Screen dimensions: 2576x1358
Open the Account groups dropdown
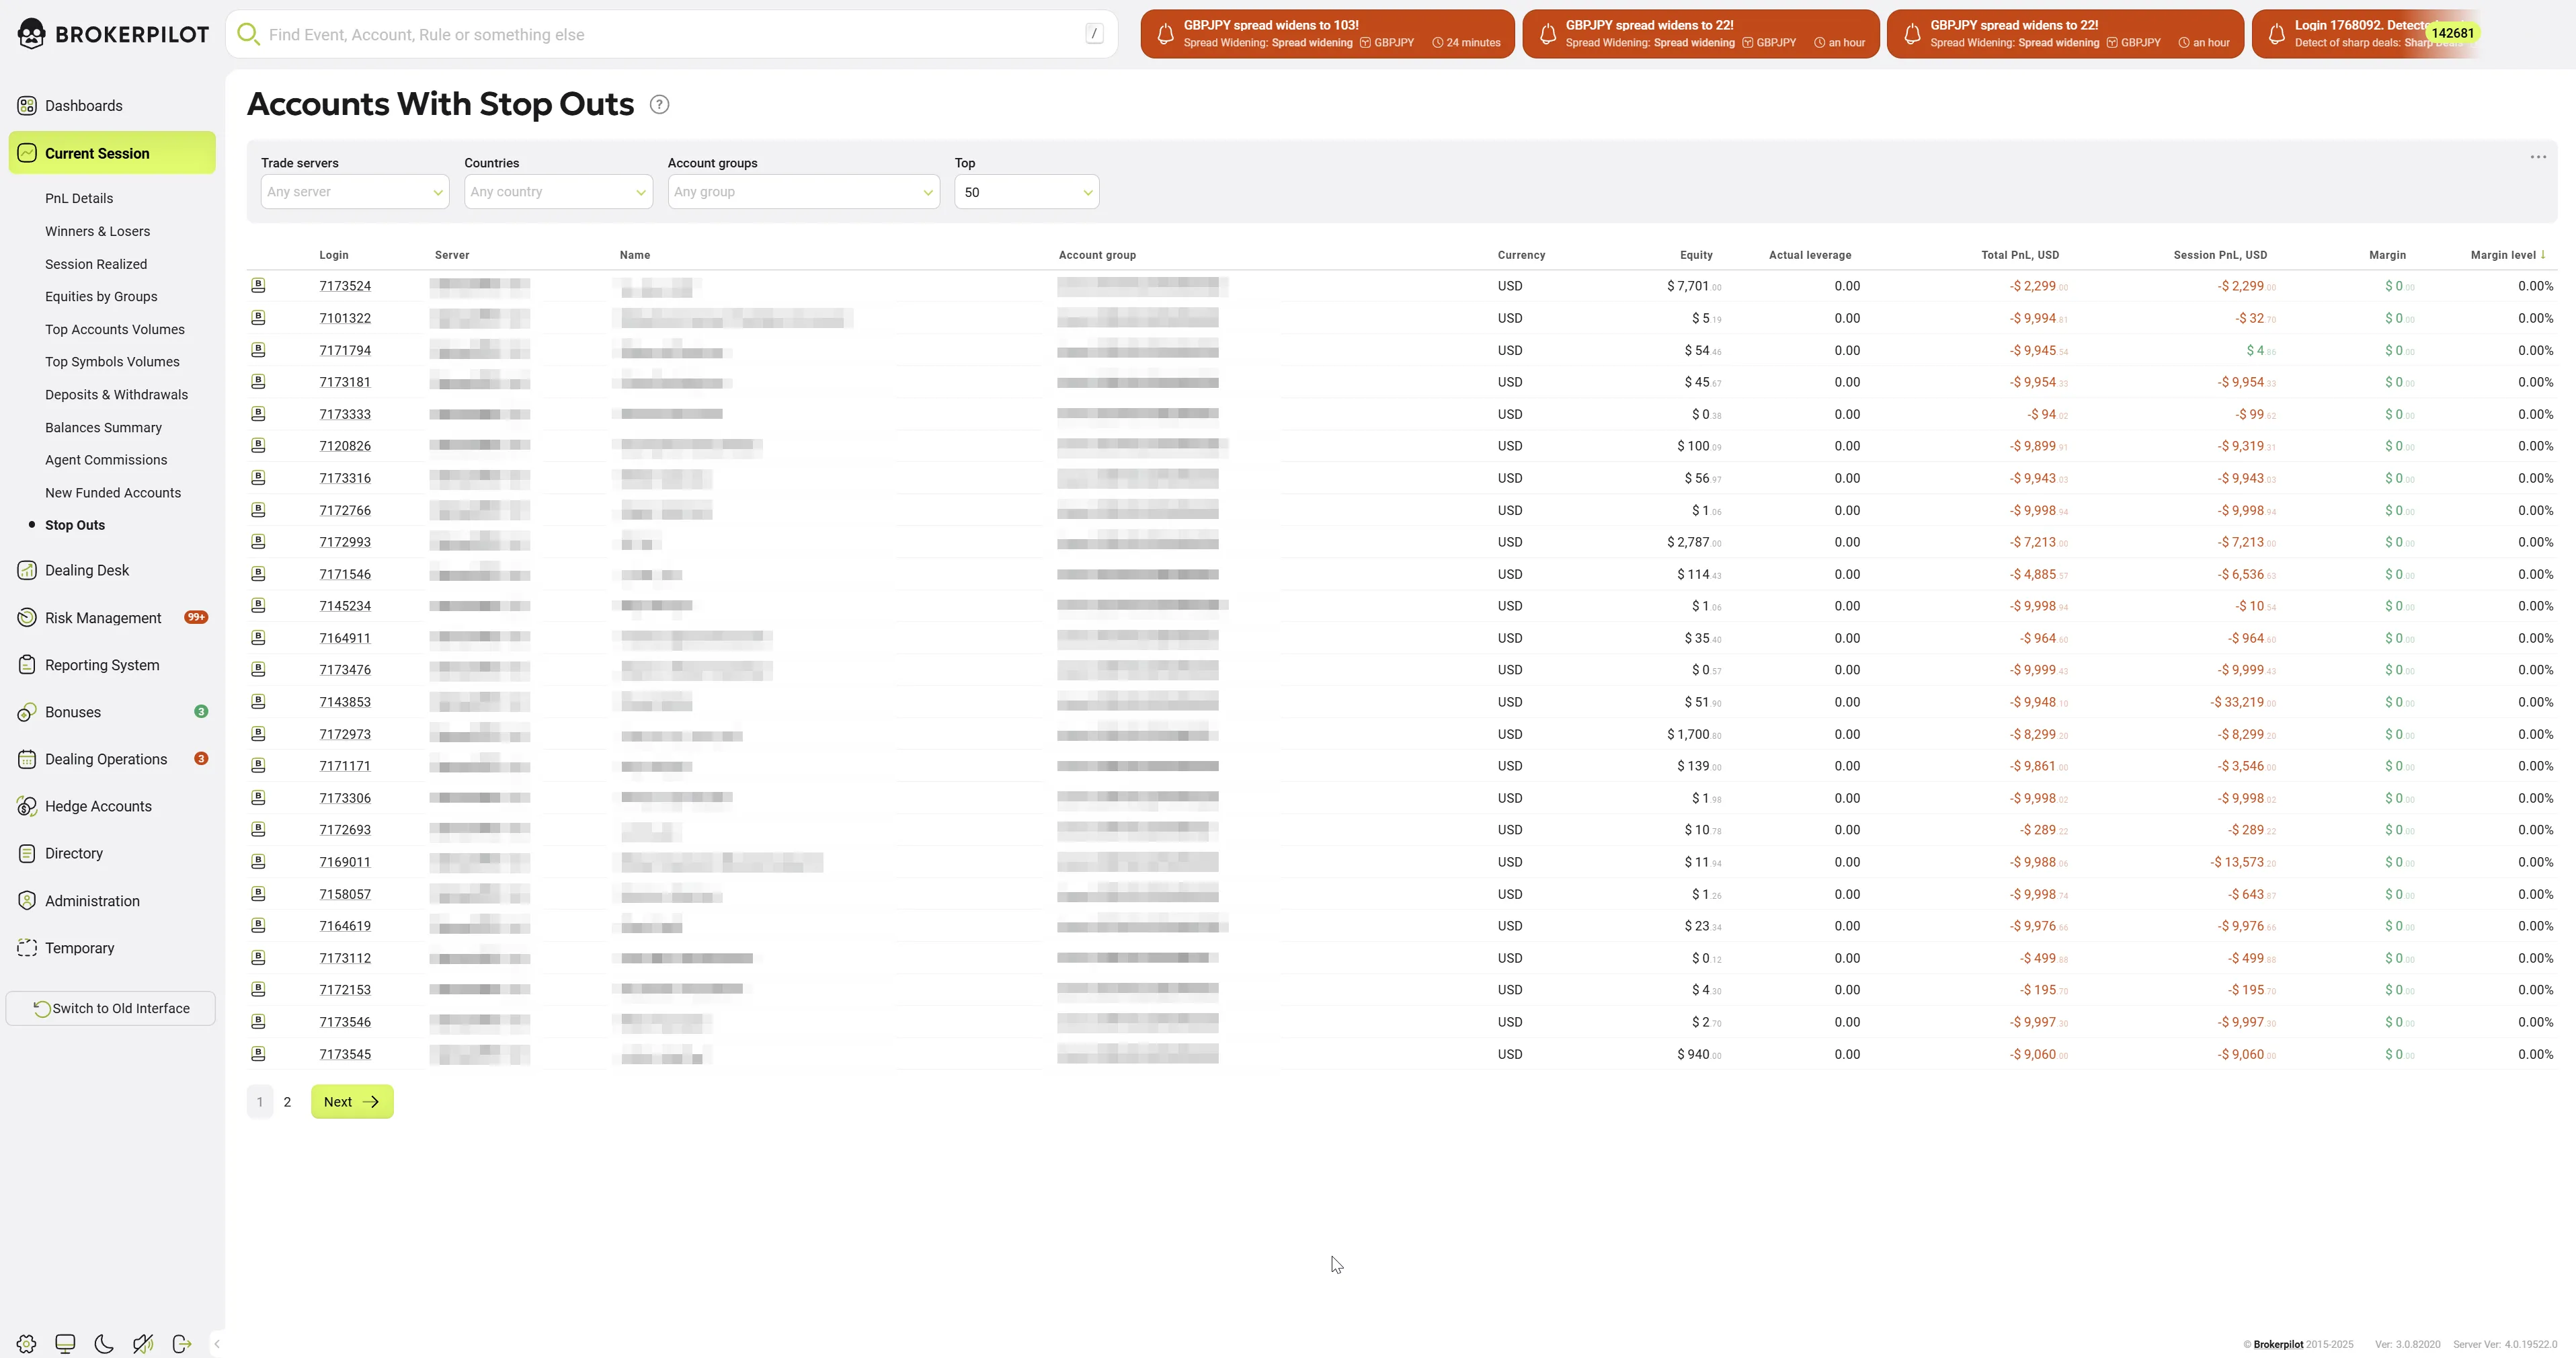click(x=804, y=192)
